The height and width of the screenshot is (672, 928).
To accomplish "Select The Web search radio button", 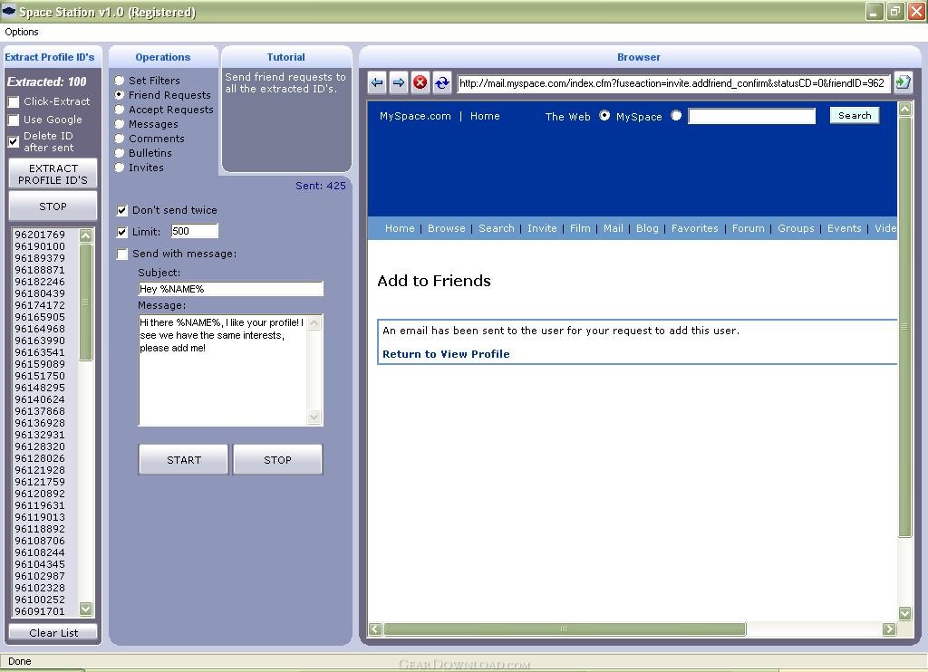I will coord(604,115).
